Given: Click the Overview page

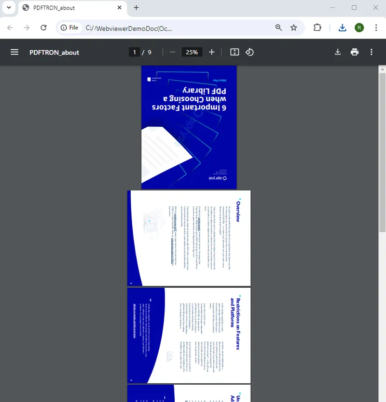Looking at the screenshot, I should (x=189, y=238).
